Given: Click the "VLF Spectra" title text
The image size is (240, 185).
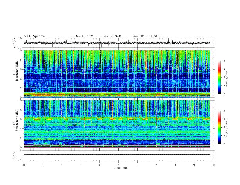Looking at the screenshot, I should (x=34, y=36).
